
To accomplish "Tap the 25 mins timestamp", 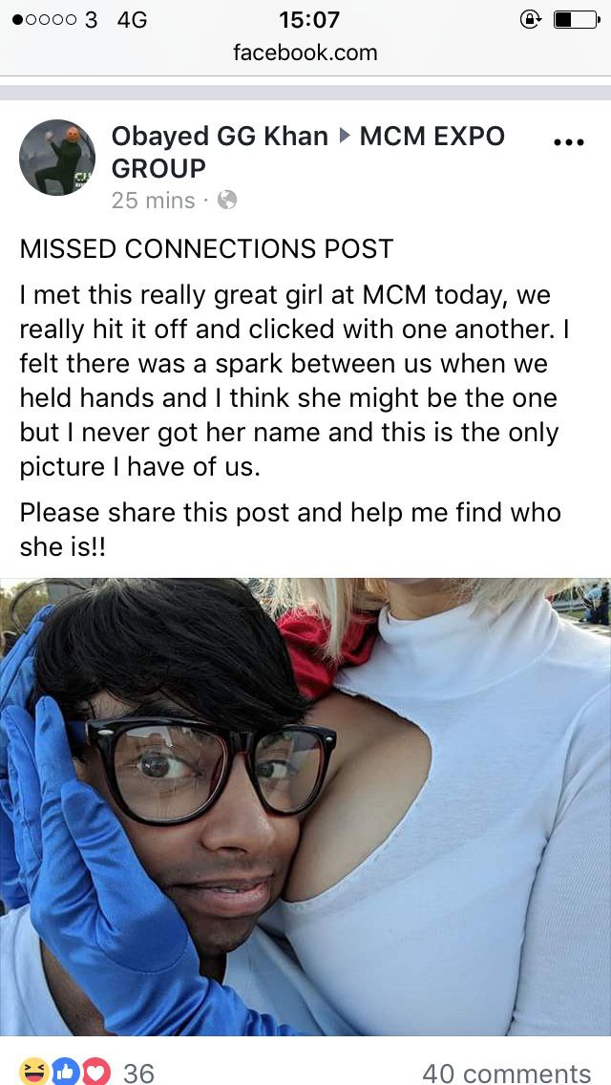I will click(153, 200).
